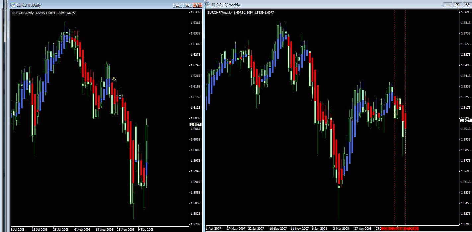Click the 15 Jul 2008 date label

point(39,229)
